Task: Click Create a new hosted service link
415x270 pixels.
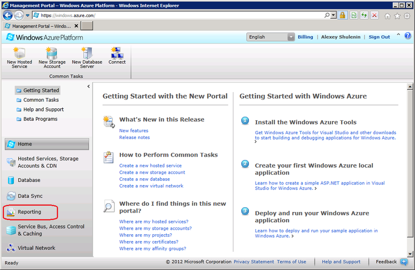Action: (150, 165)
